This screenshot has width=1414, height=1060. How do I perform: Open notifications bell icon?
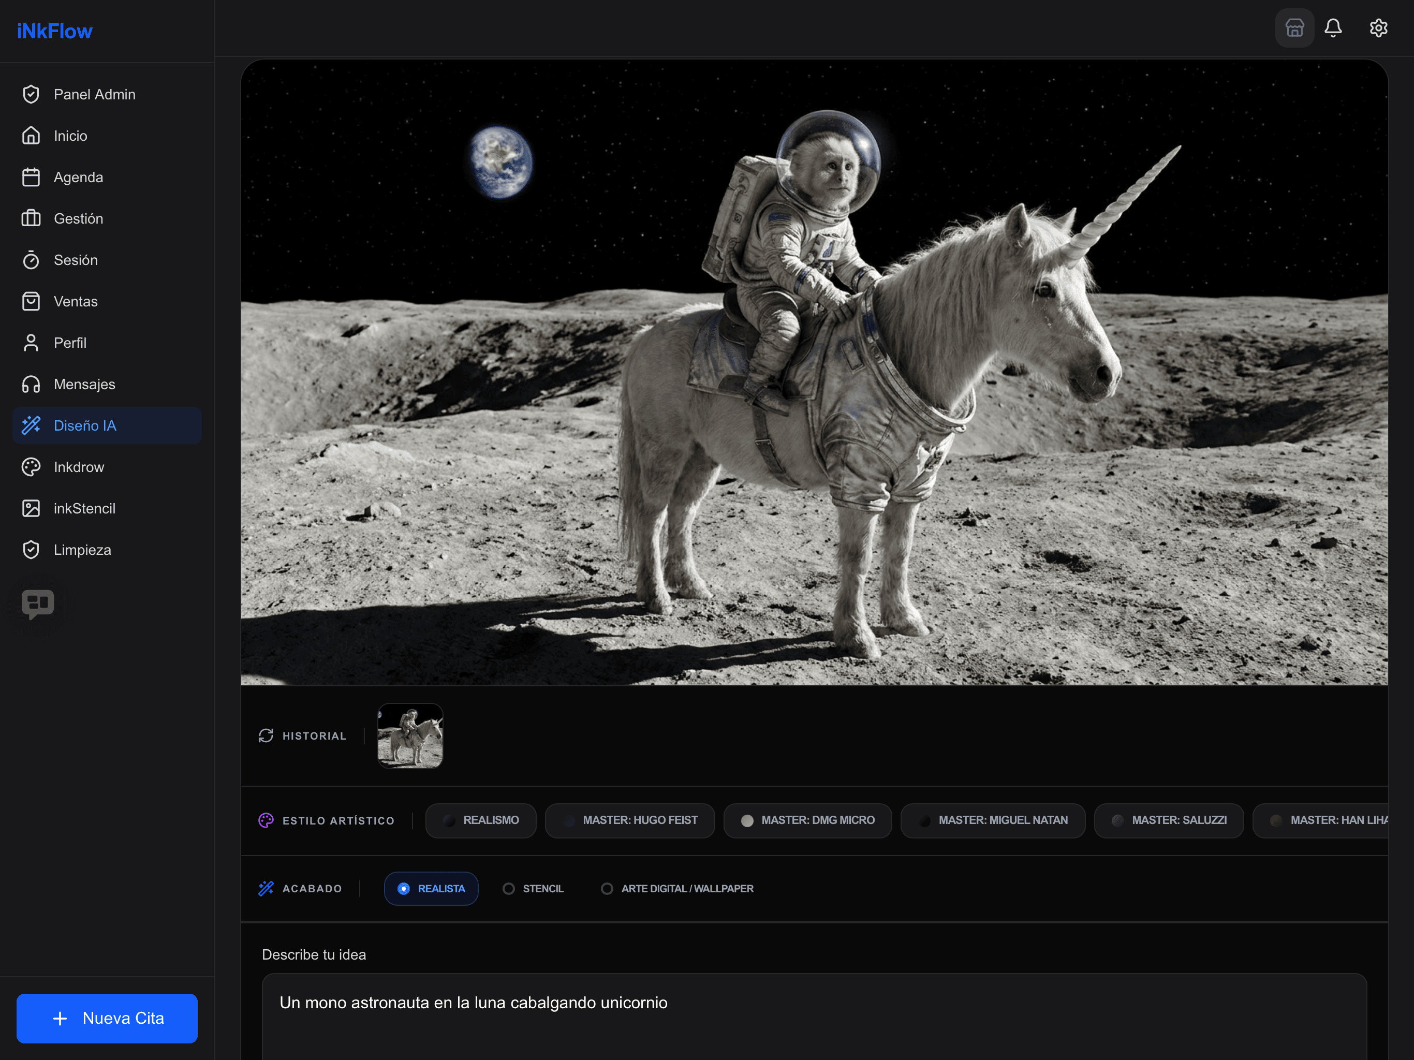pos(1333,28)
